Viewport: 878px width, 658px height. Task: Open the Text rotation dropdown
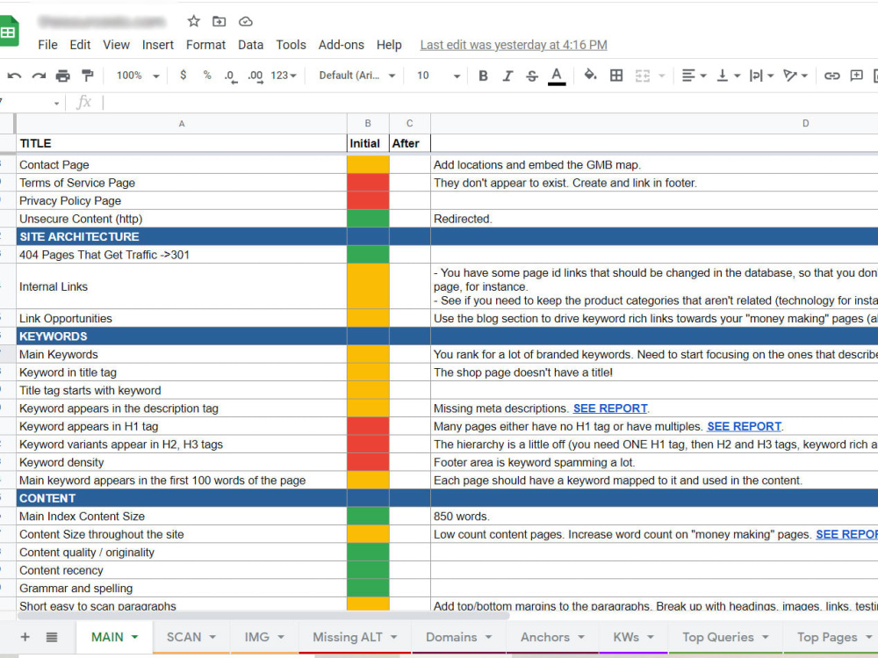tap(795, 75)
